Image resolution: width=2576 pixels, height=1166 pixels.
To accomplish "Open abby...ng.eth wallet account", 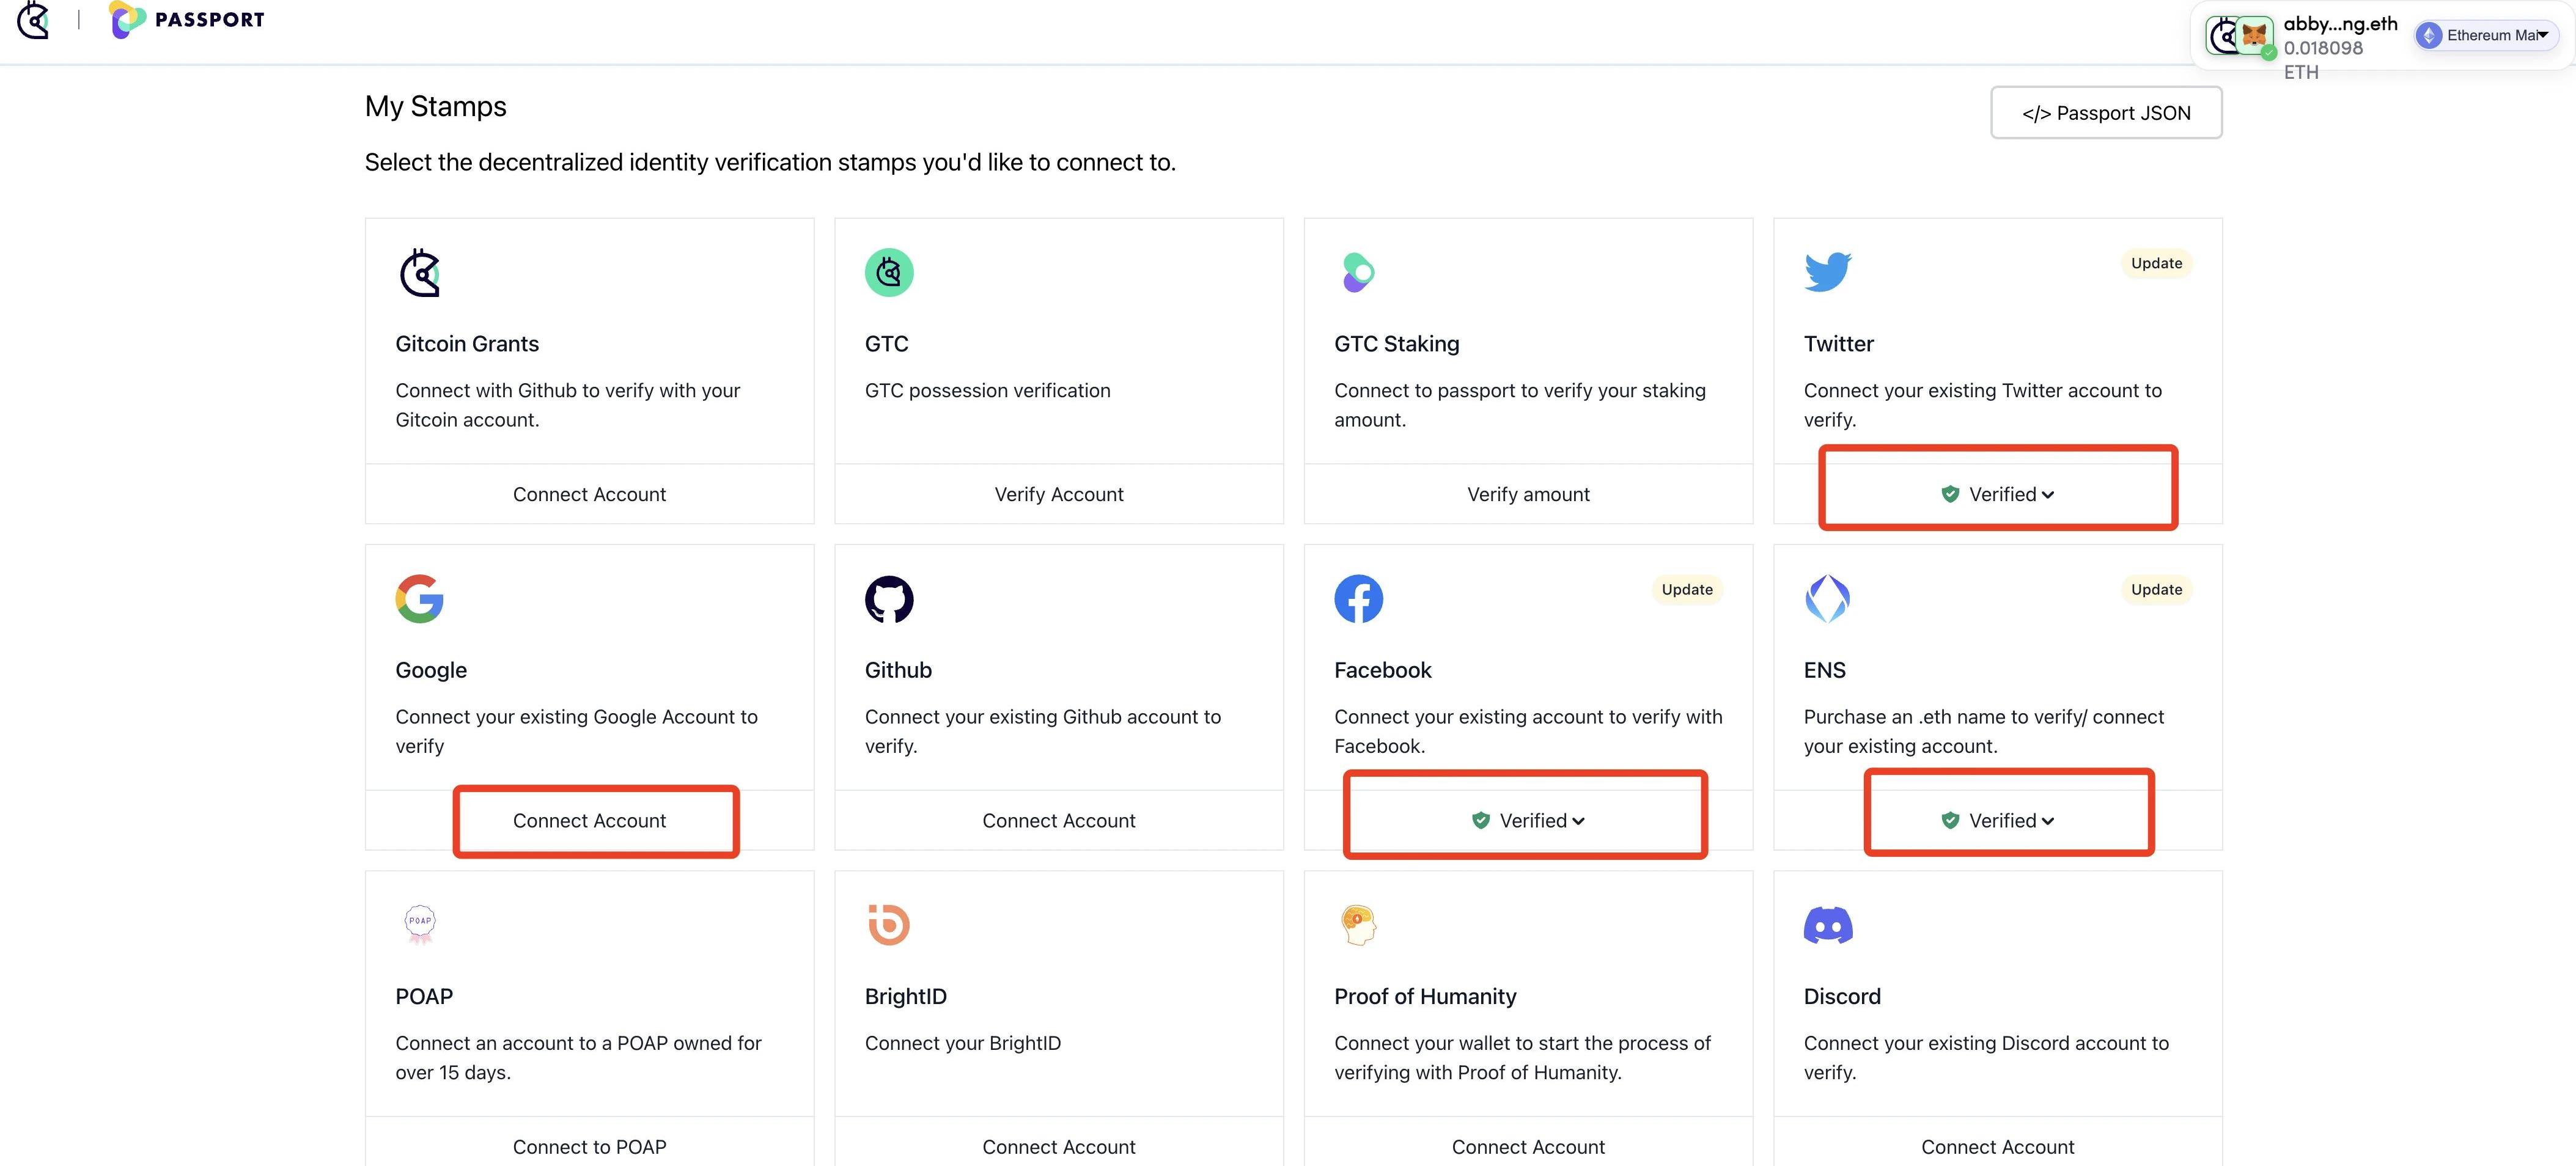I will point(2339,24).
